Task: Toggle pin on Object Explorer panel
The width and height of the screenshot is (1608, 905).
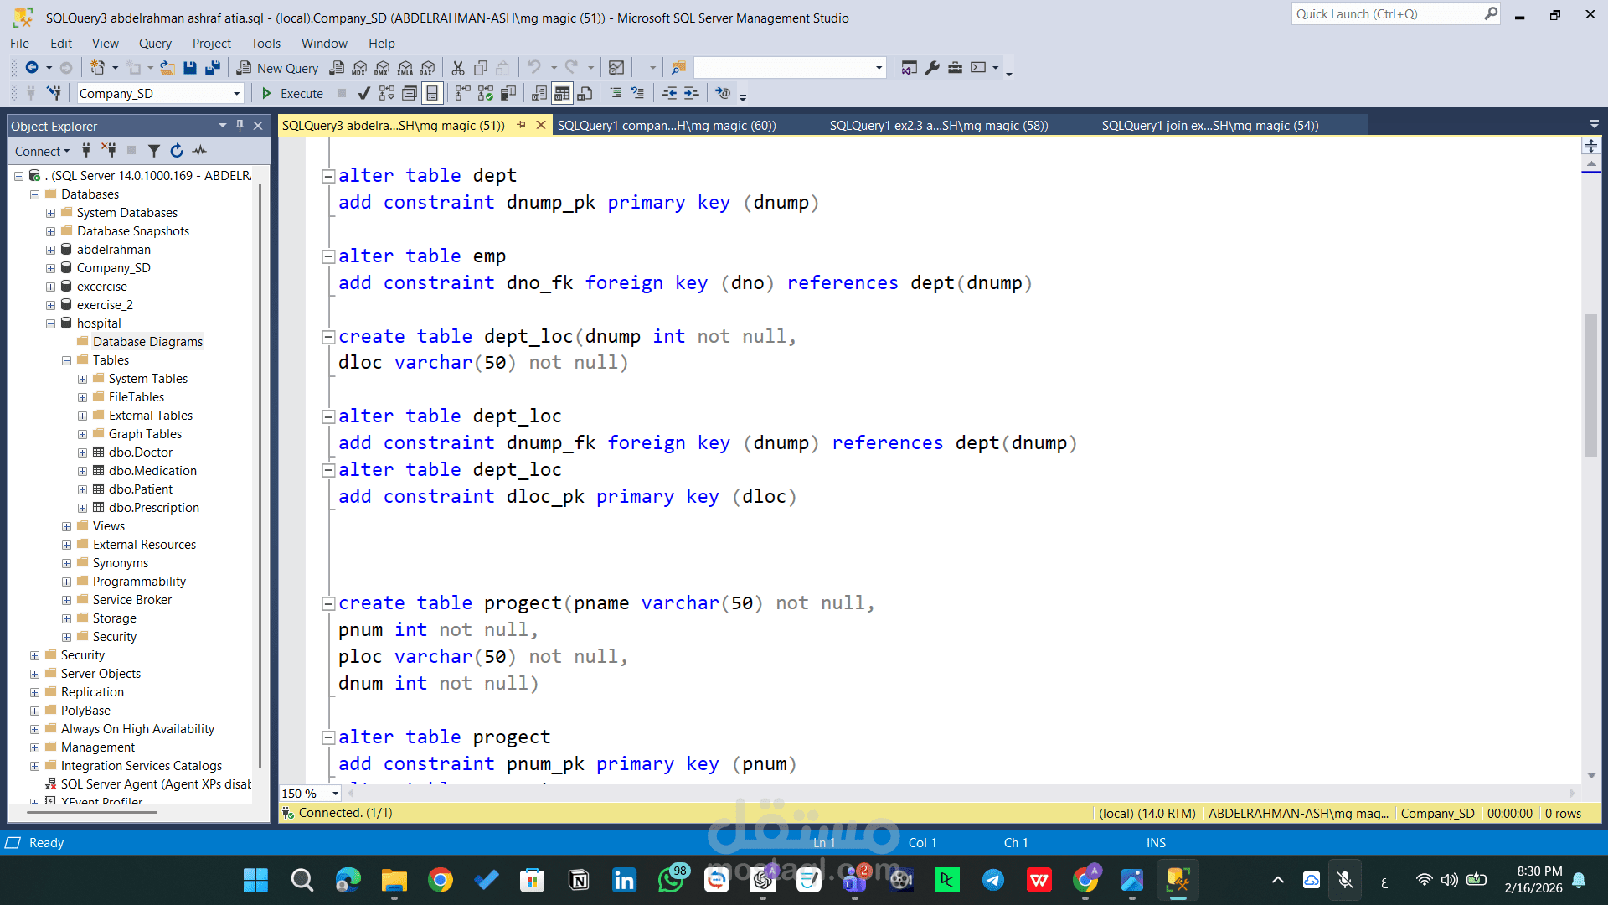Action: [x=240, y=126]
